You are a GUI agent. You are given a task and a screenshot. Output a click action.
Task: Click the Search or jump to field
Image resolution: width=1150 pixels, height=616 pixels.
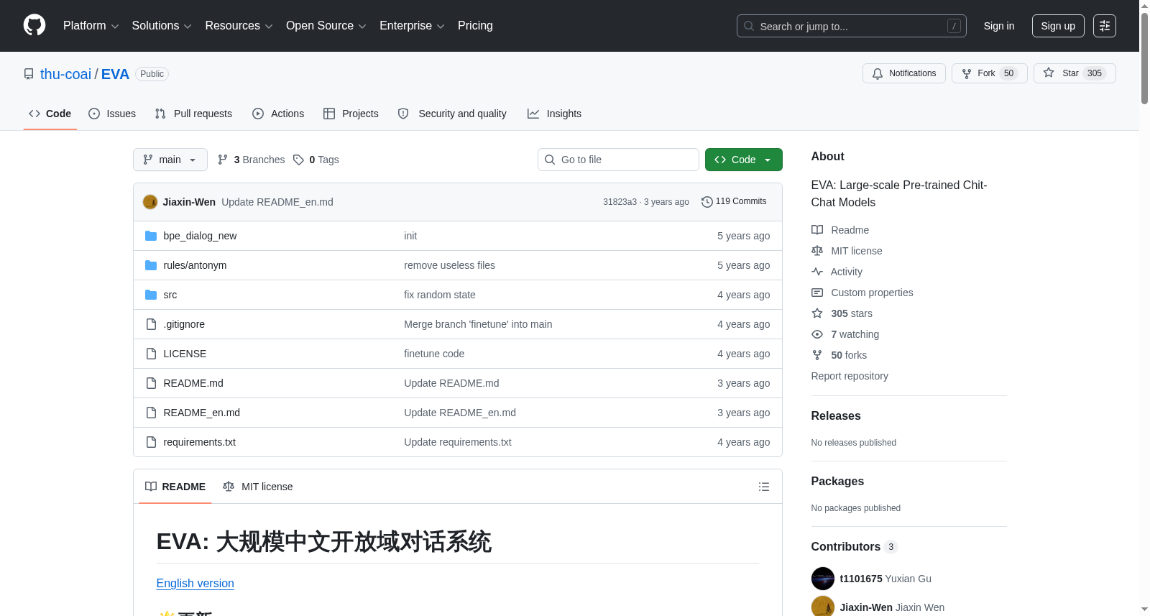pyautogui.click(x=852, y=26)
